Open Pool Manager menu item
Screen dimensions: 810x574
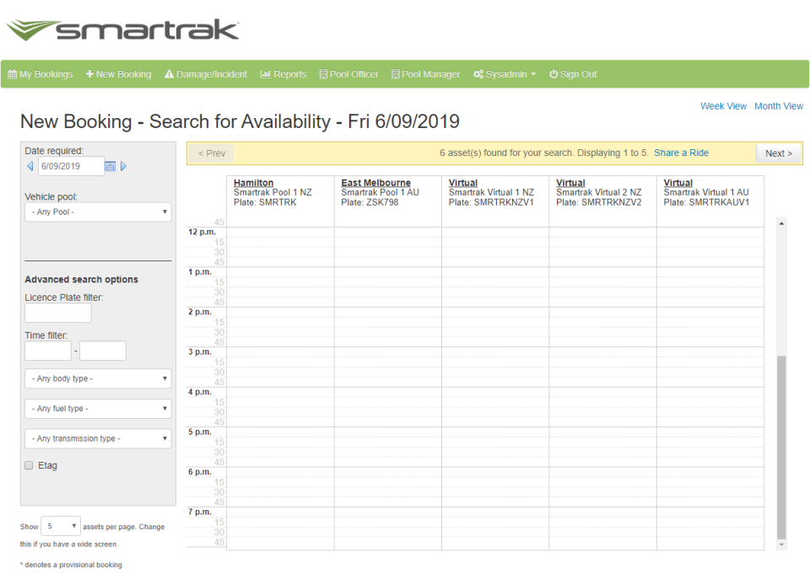pyautogui.click(x=425, y=74)
